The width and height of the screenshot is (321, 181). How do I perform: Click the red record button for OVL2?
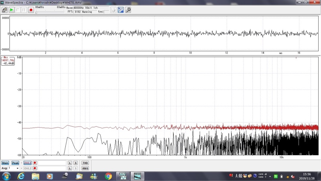tap(35, 168)
